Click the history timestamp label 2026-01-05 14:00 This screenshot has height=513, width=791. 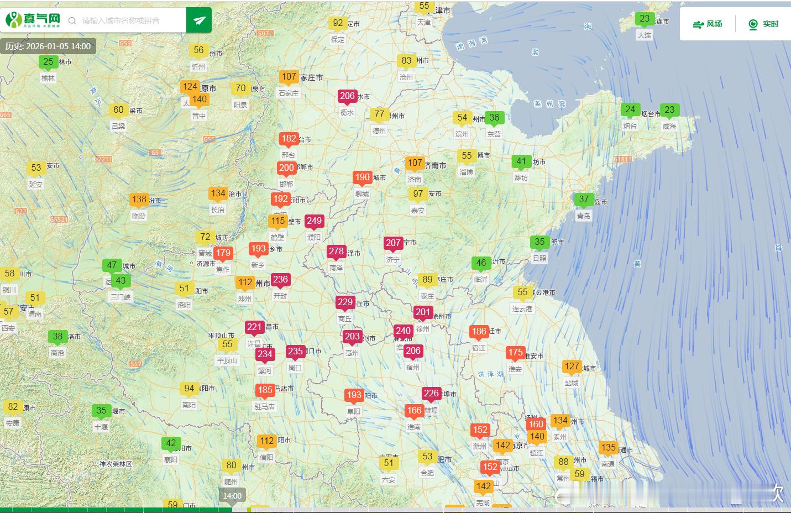tap(48, 46)
